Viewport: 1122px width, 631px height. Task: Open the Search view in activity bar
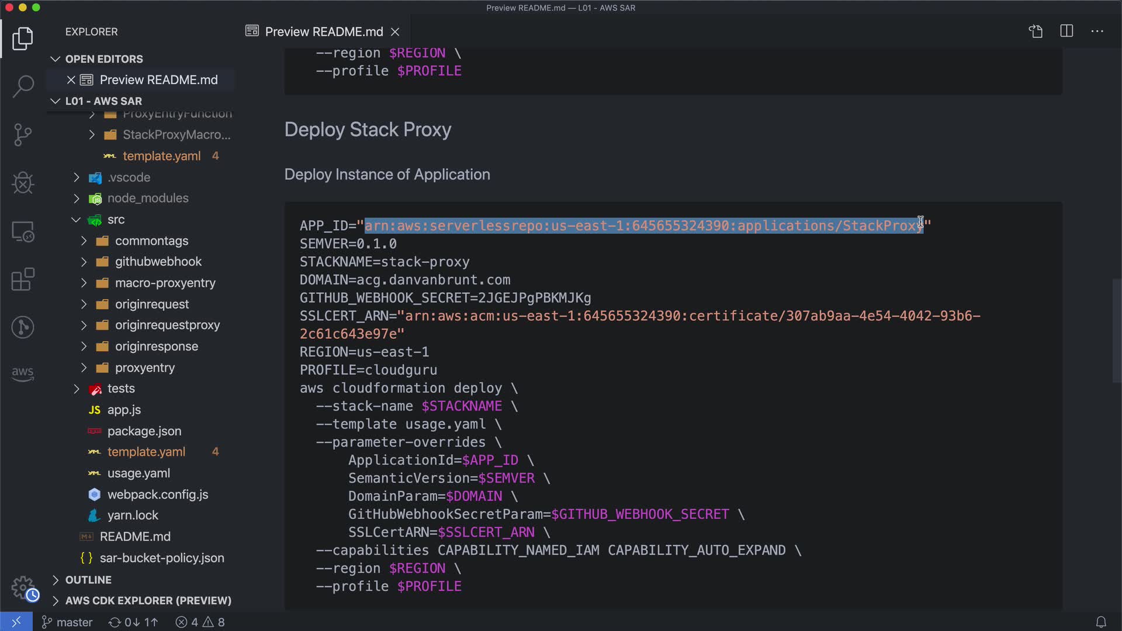pos(23,86)
